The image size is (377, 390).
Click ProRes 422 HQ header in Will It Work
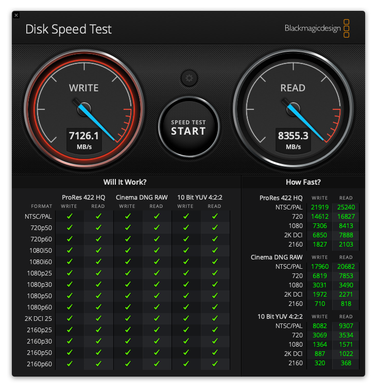(x=83, y=198)
